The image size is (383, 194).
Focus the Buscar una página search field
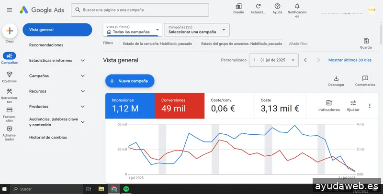[x=140, y=10]
